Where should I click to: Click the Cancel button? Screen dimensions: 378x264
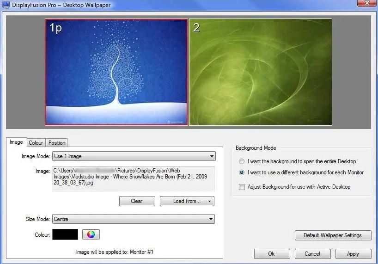pos(312,254)
